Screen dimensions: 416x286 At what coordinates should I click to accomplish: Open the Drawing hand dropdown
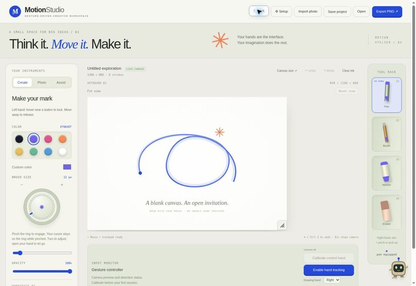pos(332,280)
